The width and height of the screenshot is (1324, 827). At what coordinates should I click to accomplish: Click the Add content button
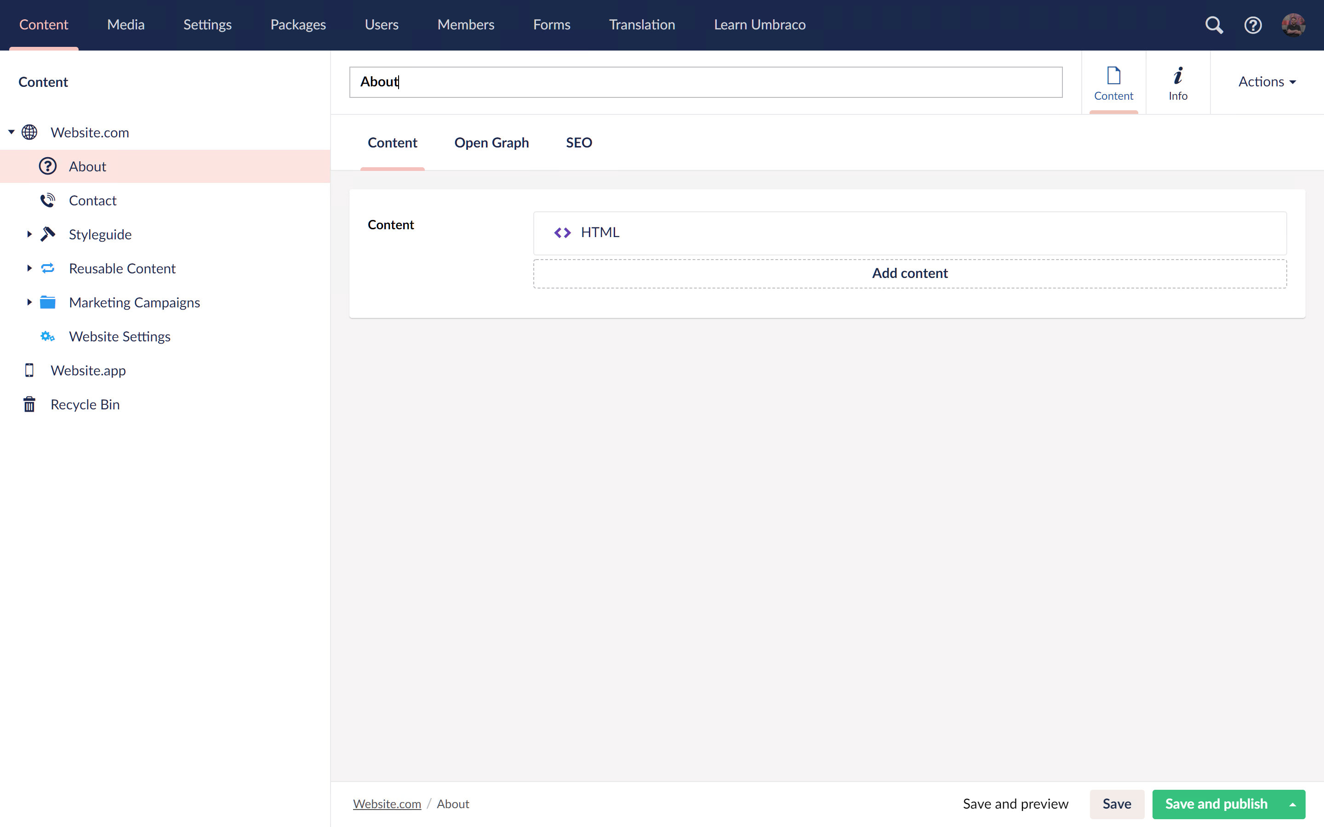pyautogui.click(x=910, y=273)
